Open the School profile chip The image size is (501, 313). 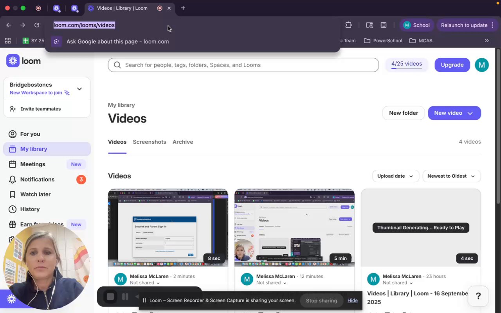[416, 25]
